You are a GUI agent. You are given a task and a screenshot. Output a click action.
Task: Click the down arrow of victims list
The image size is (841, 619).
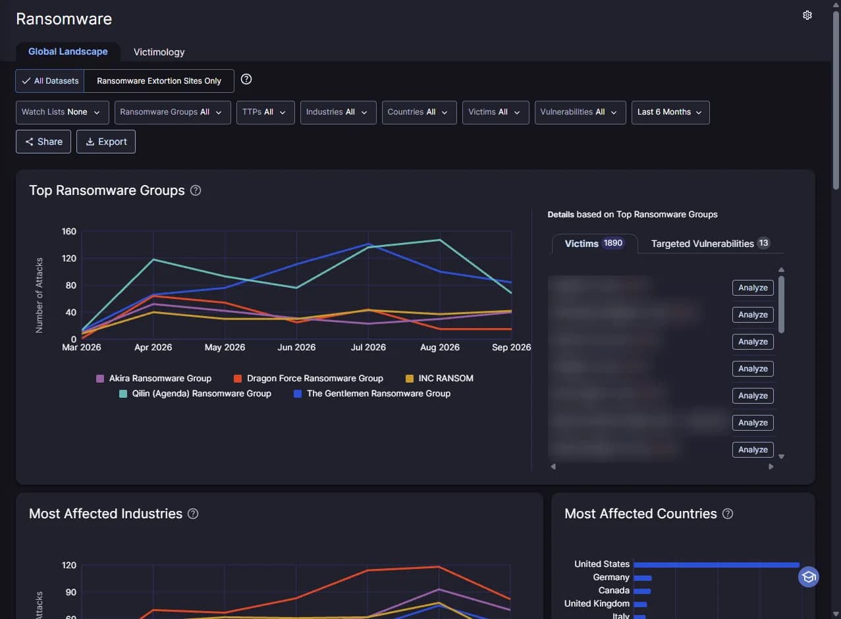tap(781, 456)
